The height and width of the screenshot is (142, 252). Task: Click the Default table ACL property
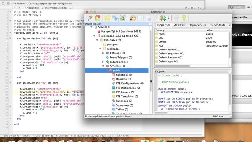click(x=169, y=50)
